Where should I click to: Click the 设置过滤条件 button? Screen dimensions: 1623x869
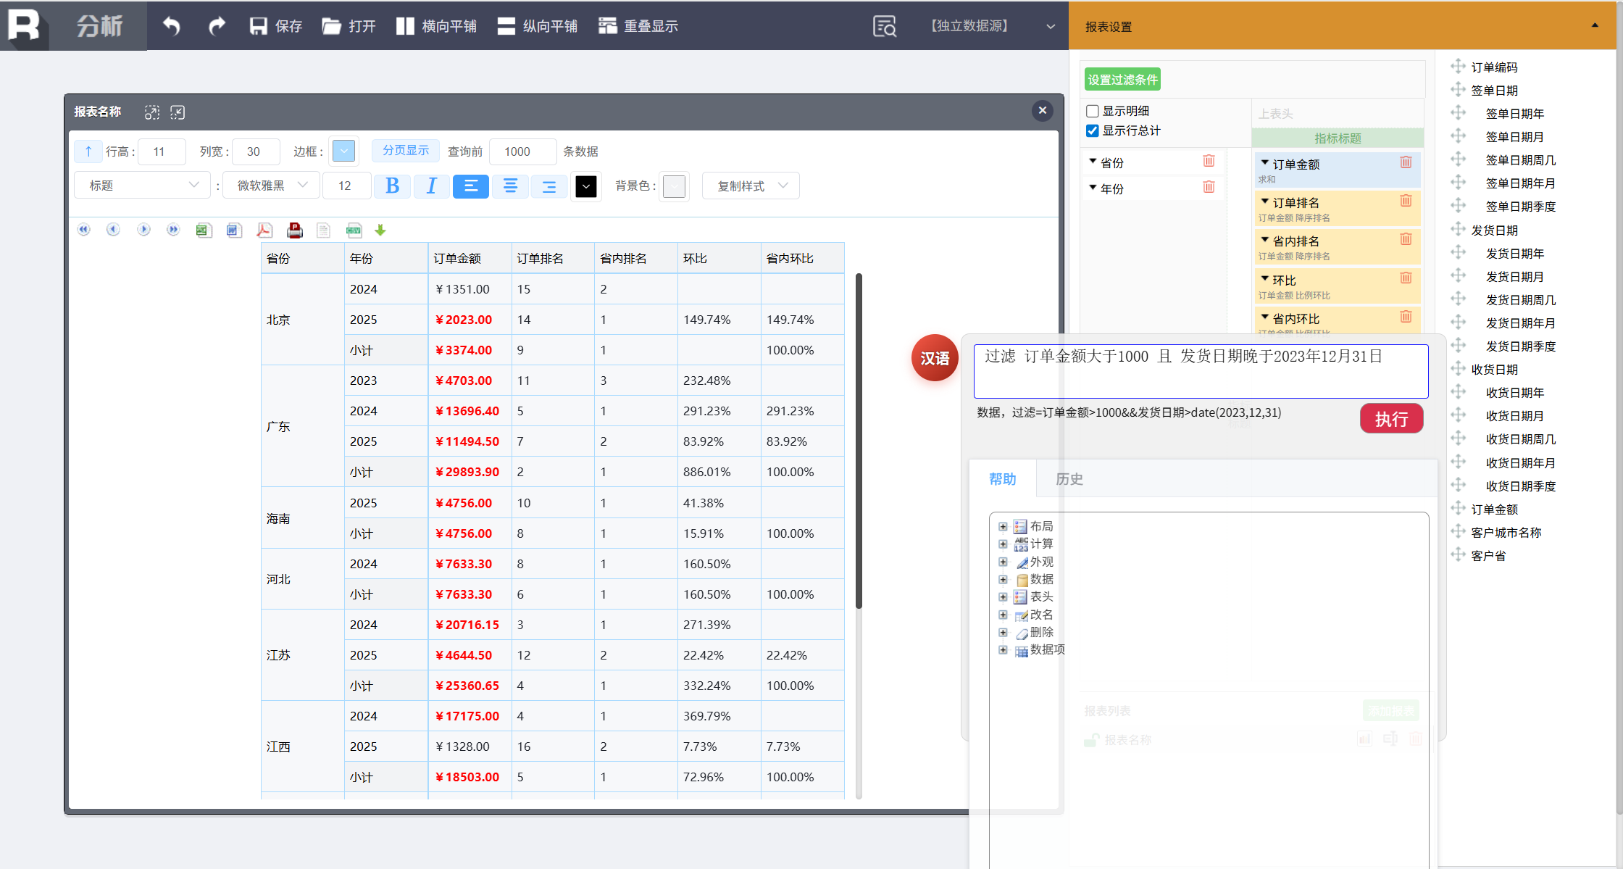(x=1122, y=80)
